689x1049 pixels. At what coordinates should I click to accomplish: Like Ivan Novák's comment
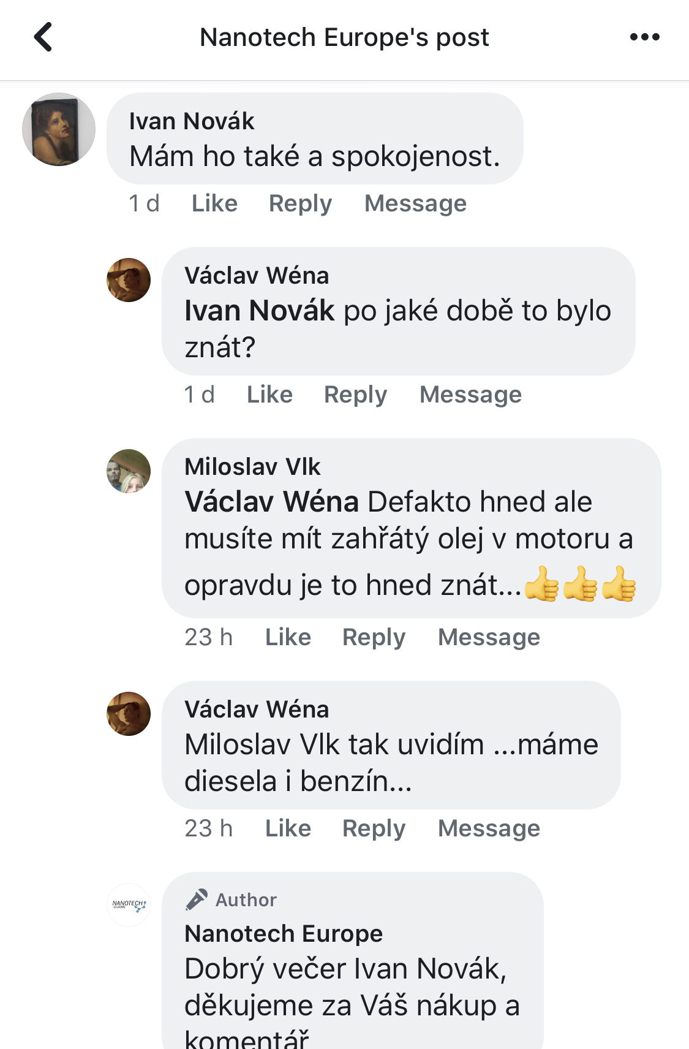pos(214,203)
